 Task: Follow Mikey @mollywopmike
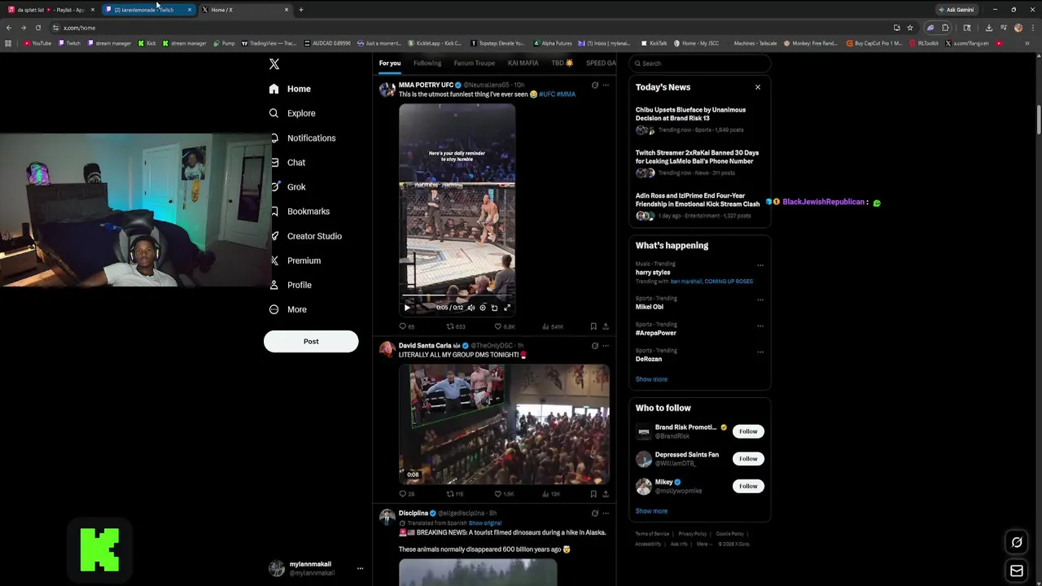click(x=748, y=486)
